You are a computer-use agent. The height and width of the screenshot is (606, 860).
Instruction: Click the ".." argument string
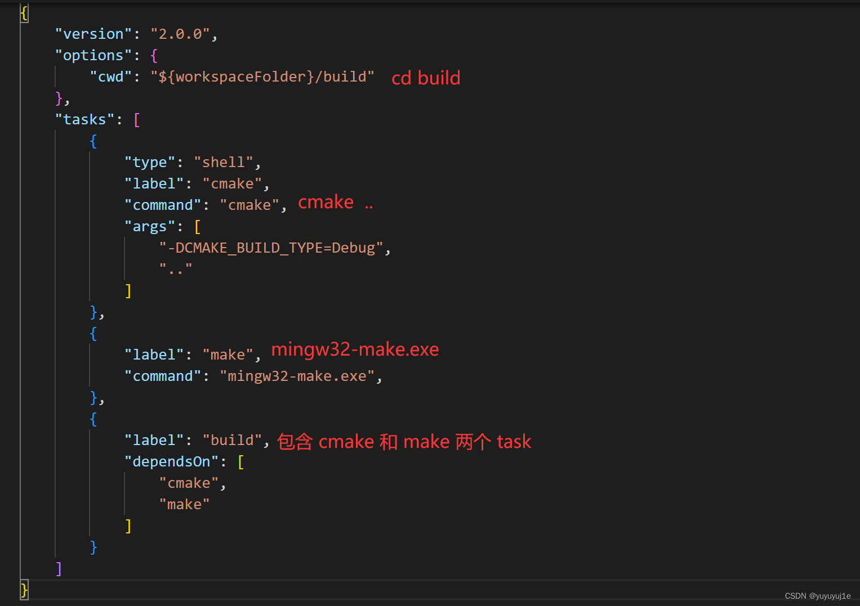point(176,269)
